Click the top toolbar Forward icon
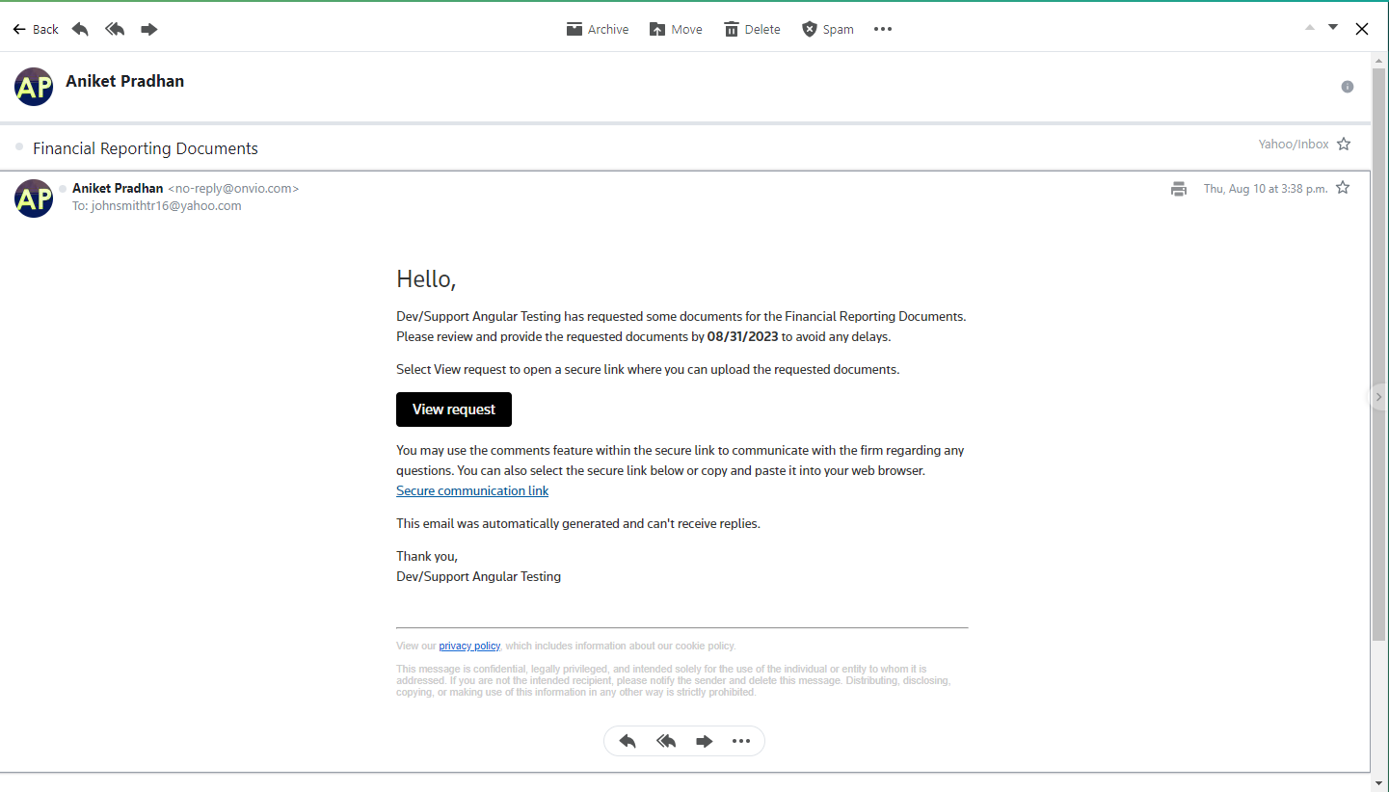The width and height of the screenshot is (1389, 792). click(148, 29)
